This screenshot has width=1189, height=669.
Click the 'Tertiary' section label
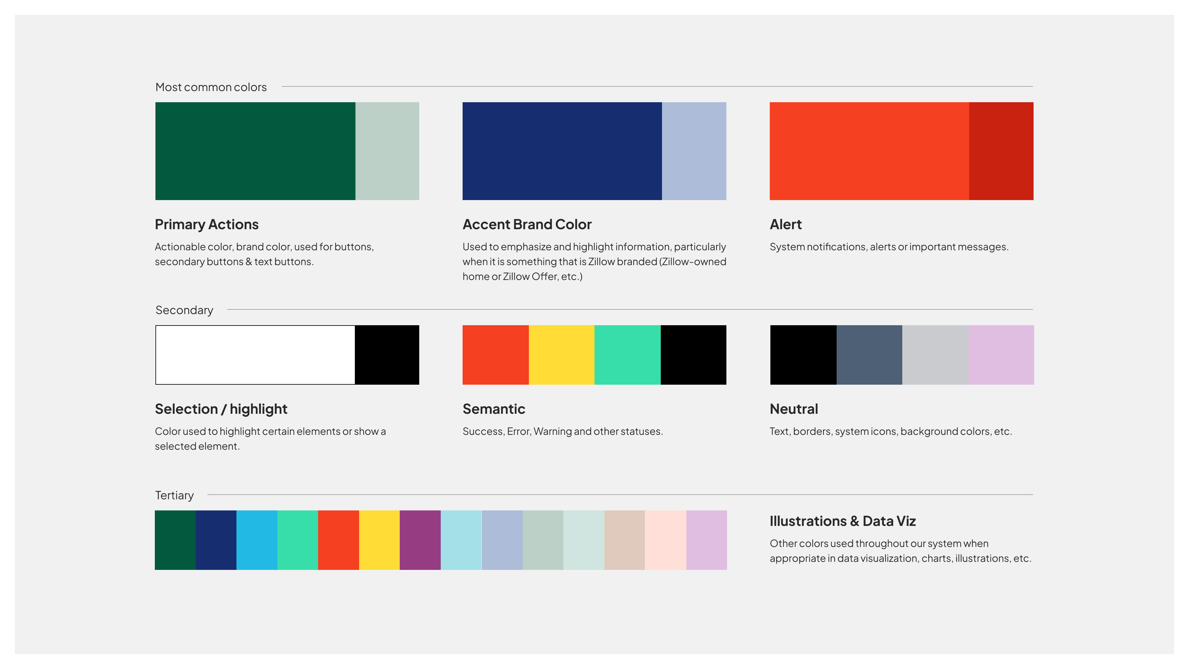pyautogui.click(x=174, y=495)
